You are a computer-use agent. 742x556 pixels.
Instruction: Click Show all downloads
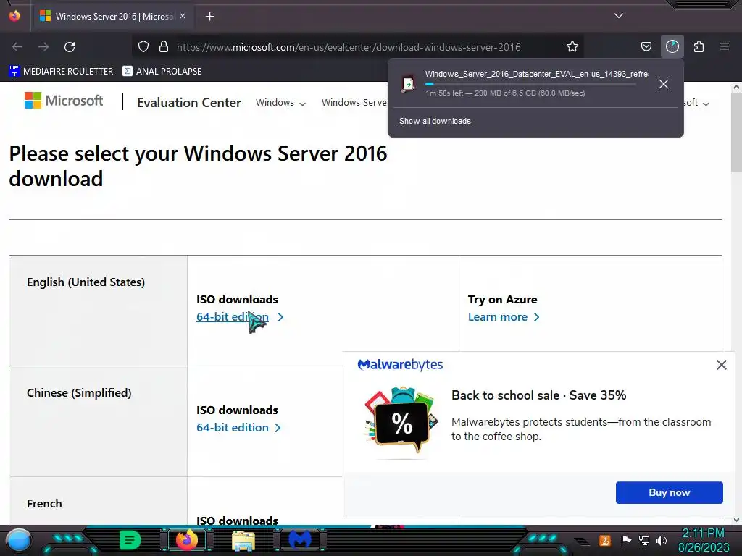435,121
